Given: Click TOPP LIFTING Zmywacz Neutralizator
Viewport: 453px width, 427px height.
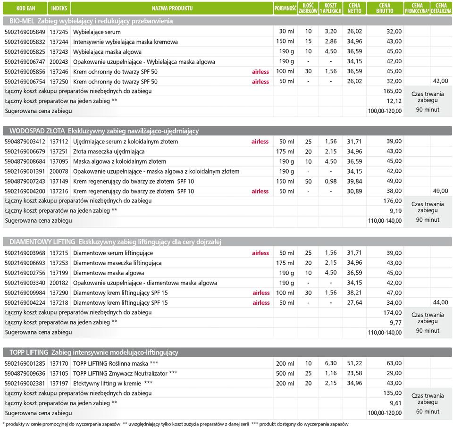Looking at the screenshot, I should pos(125,374).
